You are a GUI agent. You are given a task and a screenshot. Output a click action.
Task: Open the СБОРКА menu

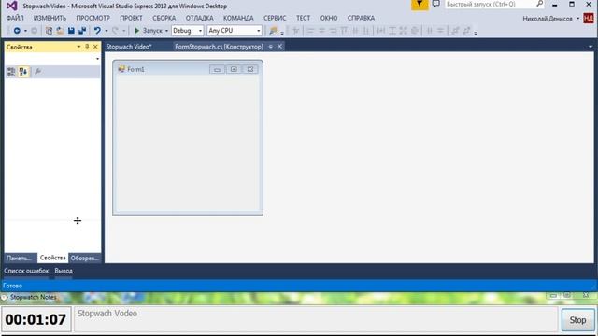[164, 18]
